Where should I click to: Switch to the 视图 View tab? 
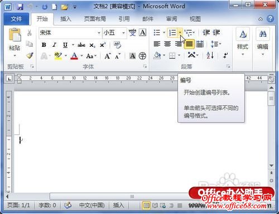coord(195,19)
